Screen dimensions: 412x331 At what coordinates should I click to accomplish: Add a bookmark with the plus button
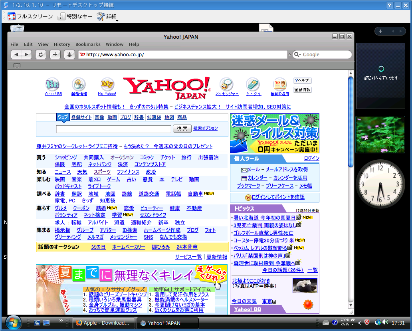click(55, 54)
